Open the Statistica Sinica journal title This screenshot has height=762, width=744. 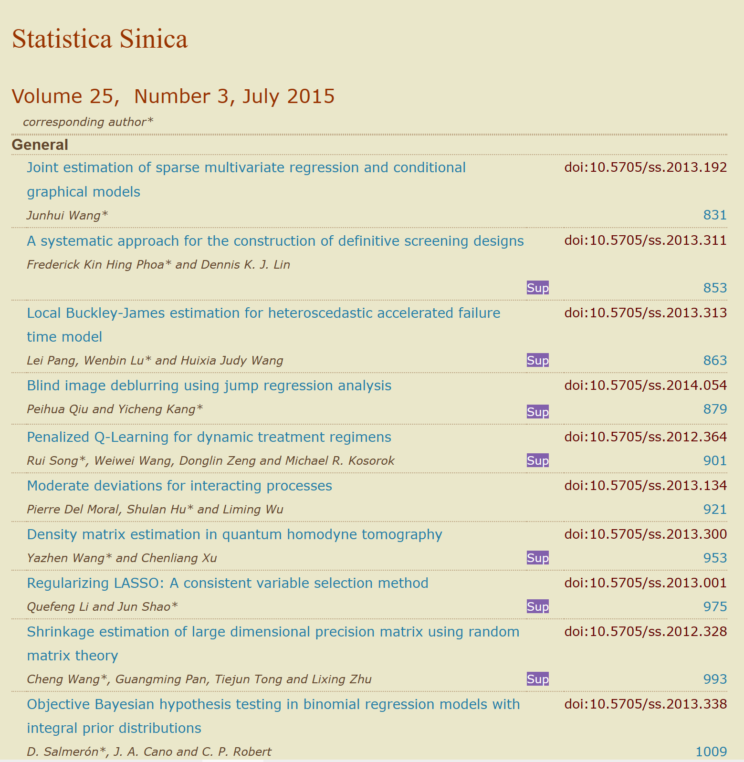tap(100, 39)
